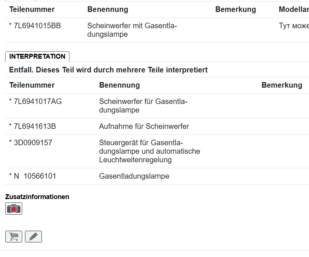309x257 pixels.
Task: Select part number 7L6941017AG
Action: tap(35, 102)
